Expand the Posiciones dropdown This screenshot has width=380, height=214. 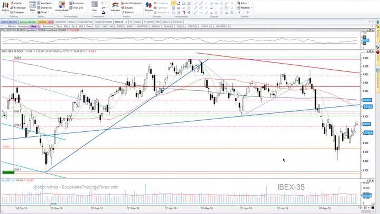pos(77,3)
